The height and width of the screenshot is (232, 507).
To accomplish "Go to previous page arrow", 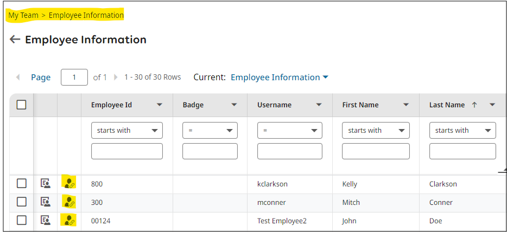I will [x=18, y=78].
